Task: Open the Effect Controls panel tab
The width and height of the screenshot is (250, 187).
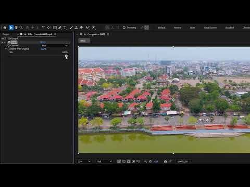Action: (x=40, y=34)
